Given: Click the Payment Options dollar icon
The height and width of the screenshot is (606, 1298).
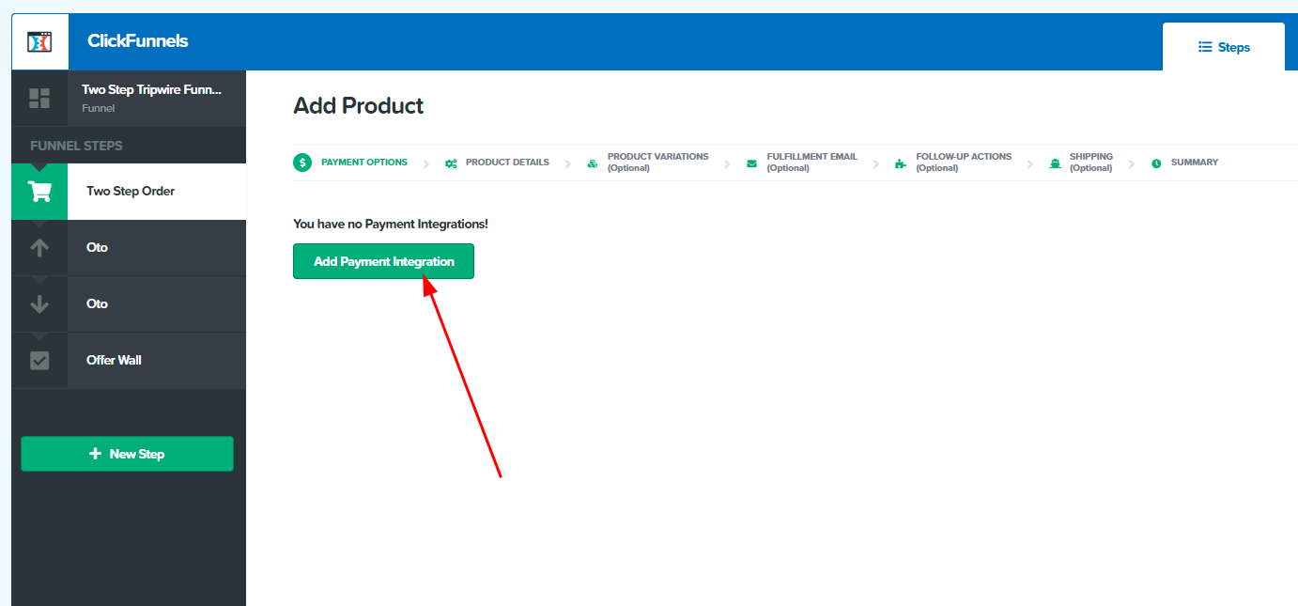Looking at the screenshot, I should [302, 163].
